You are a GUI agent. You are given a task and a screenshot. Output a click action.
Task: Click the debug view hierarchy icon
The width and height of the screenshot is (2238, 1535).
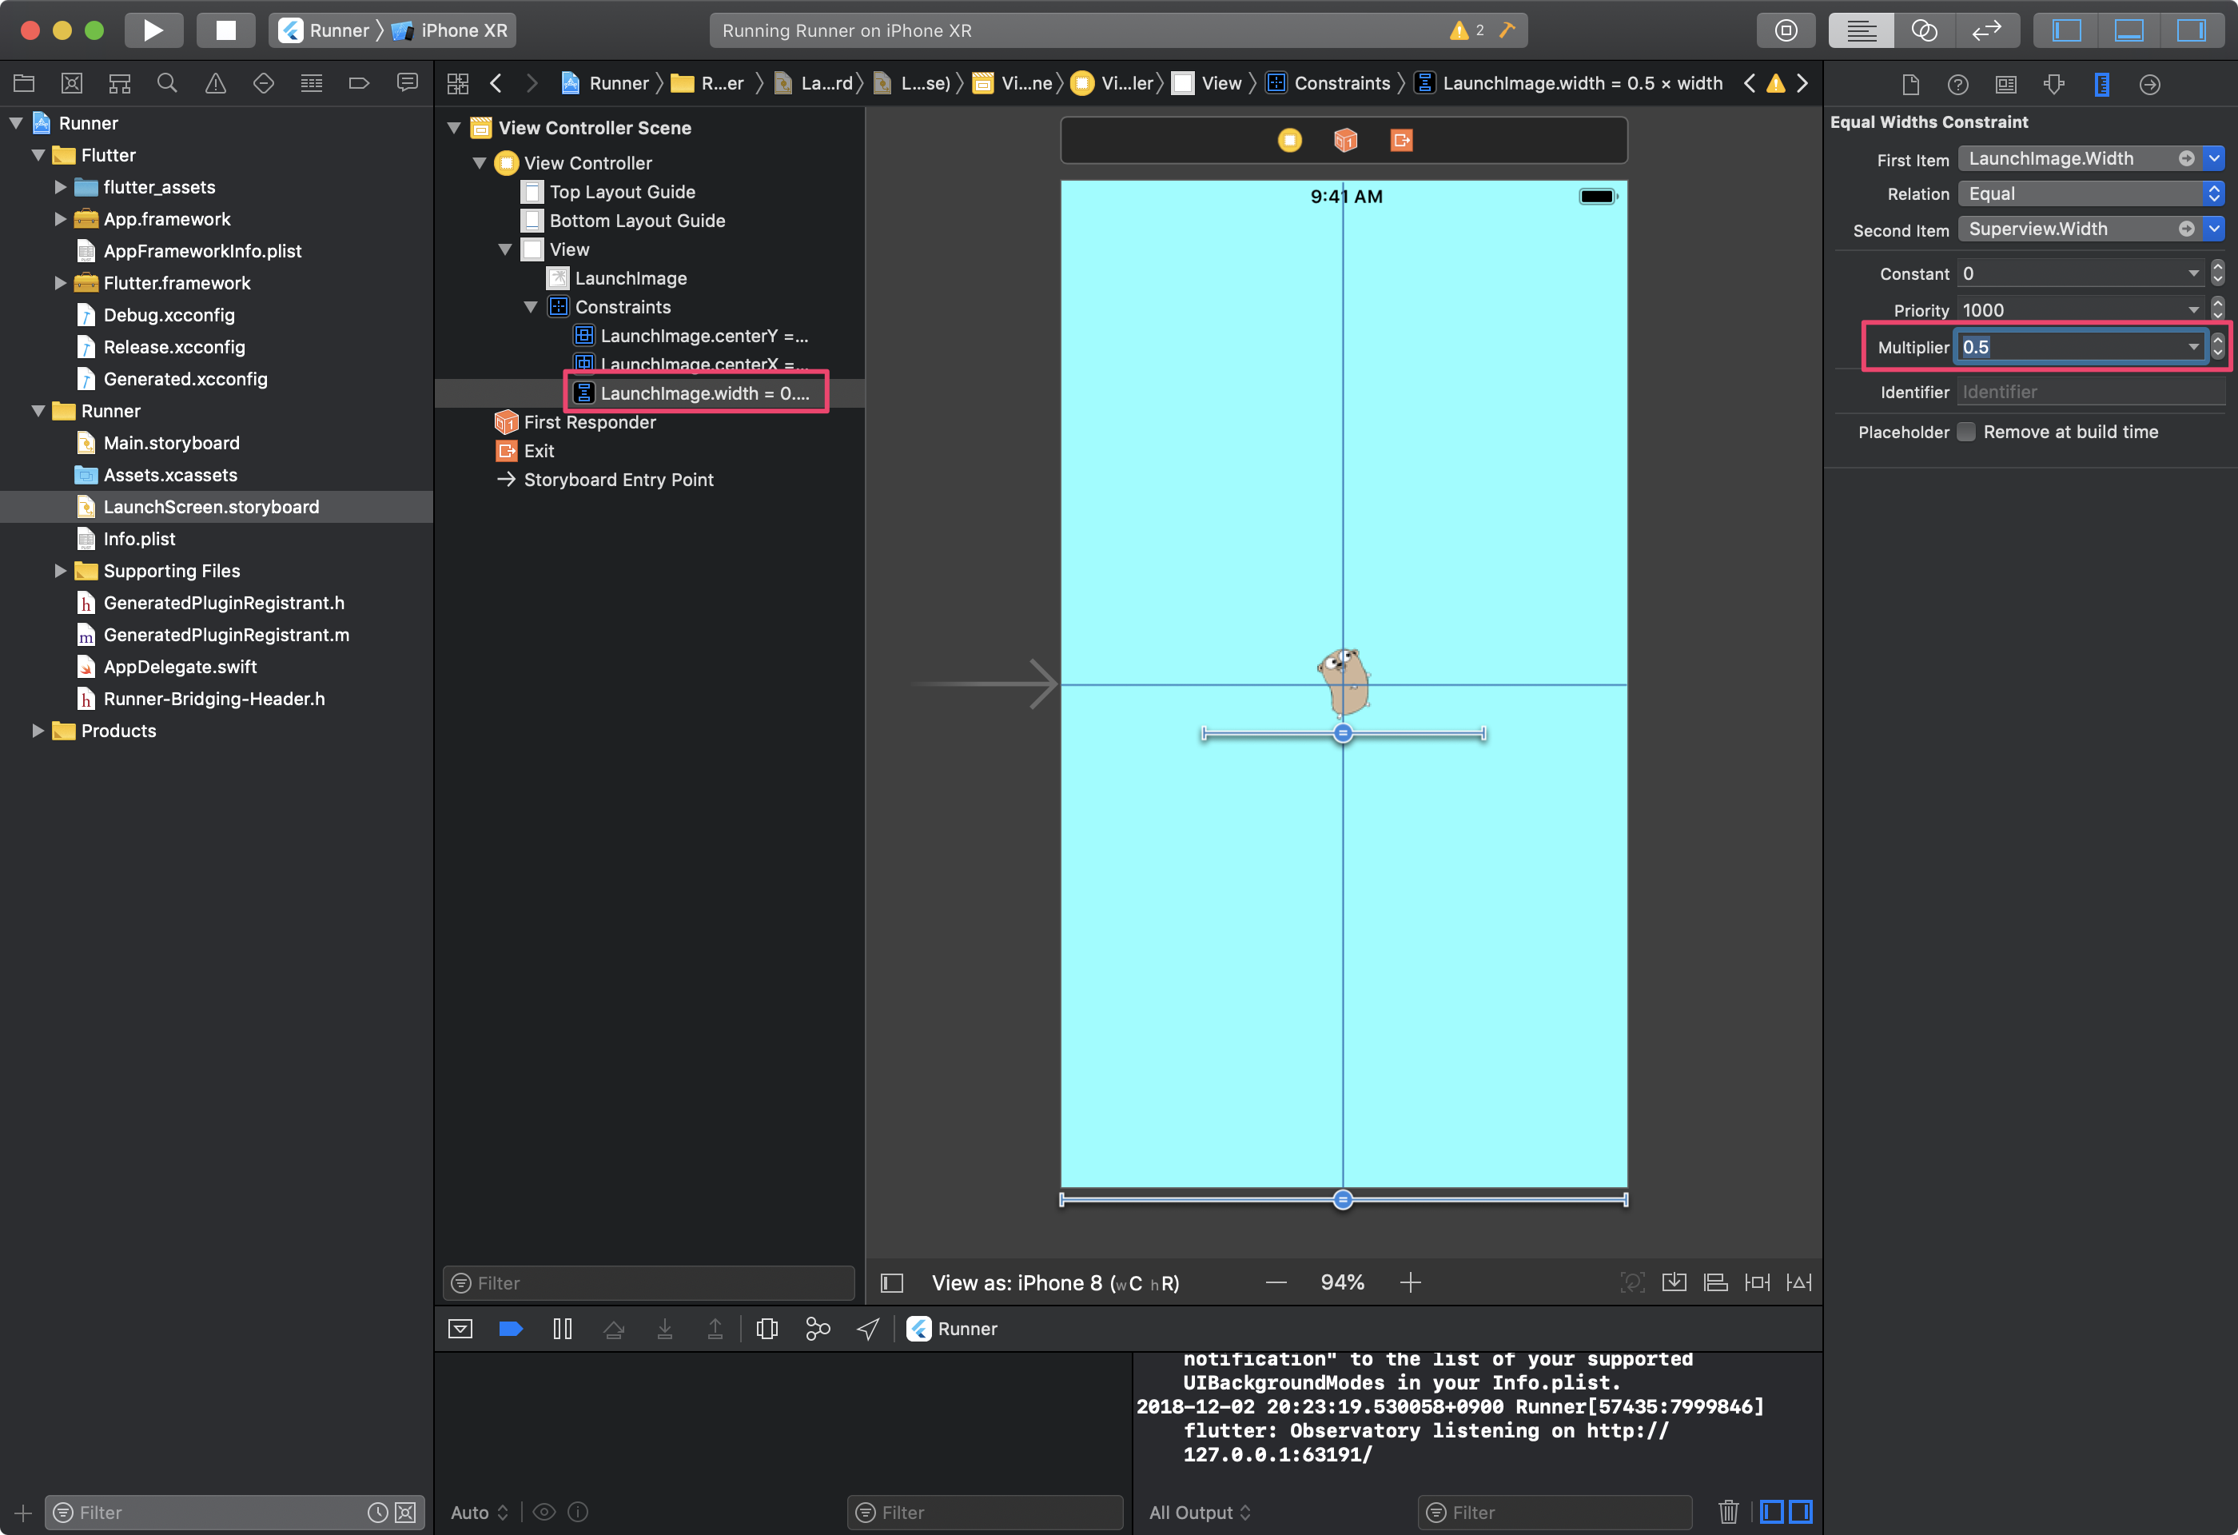pos(767,1329)
